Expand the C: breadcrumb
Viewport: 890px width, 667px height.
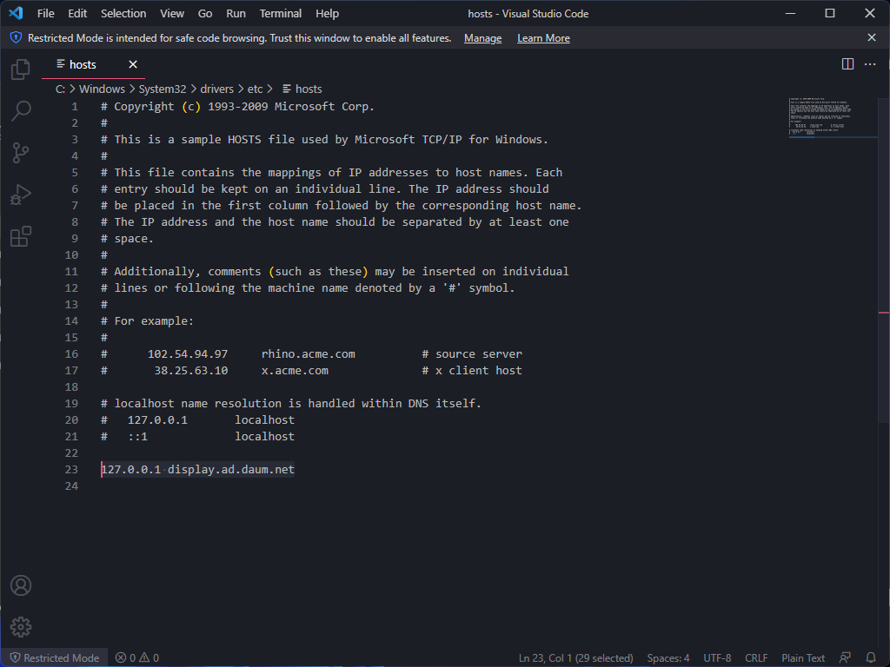(60, 89)
